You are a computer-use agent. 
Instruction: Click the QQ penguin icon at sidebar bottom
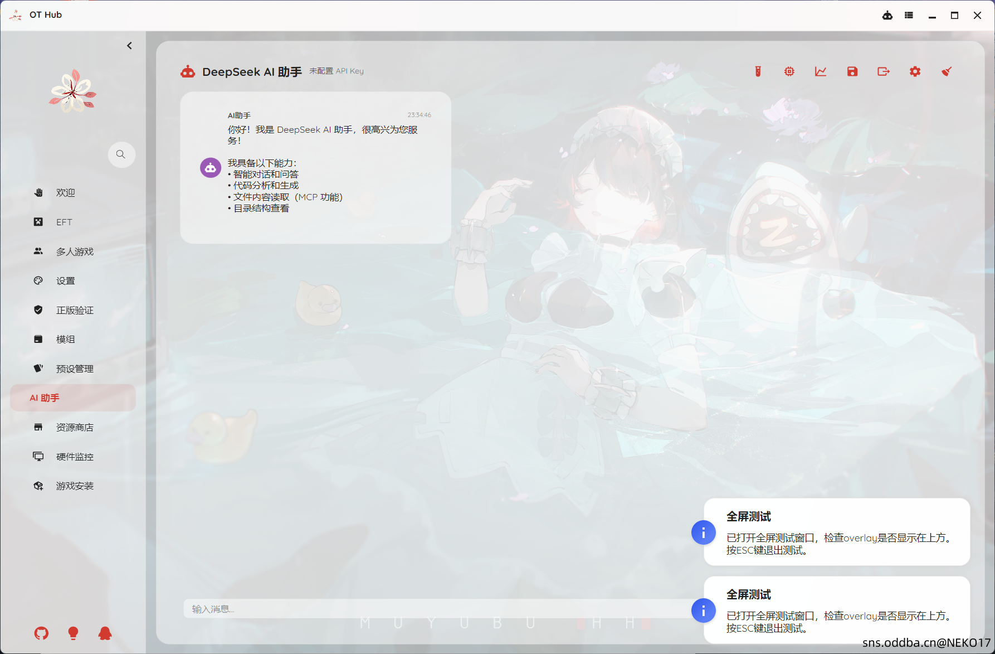pos(105,633)
